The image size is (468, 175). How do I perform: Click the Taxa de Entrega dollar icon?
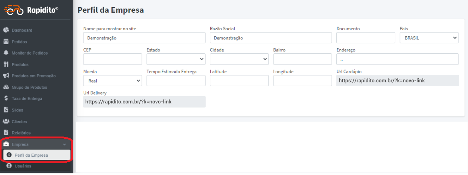click(x=6, y=98)
